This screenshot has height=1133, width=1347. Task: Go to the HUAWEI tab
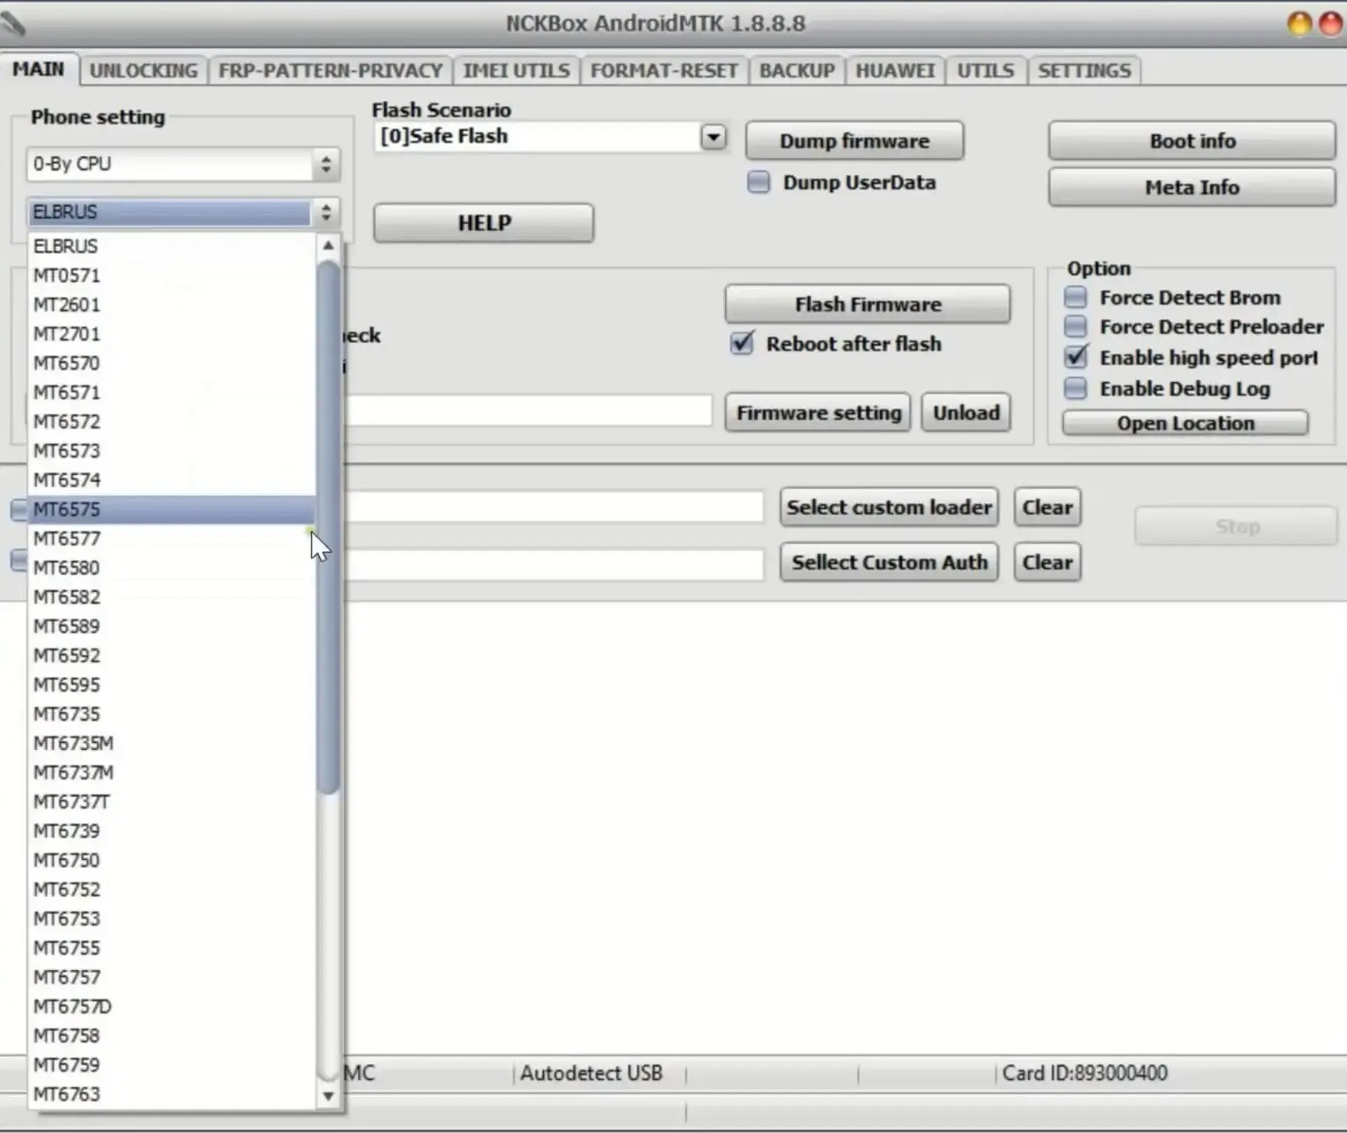895,70
